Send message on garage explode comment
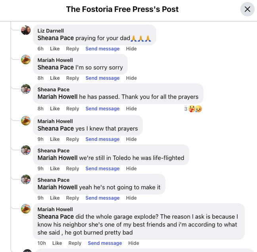 [x=105, y=243]
